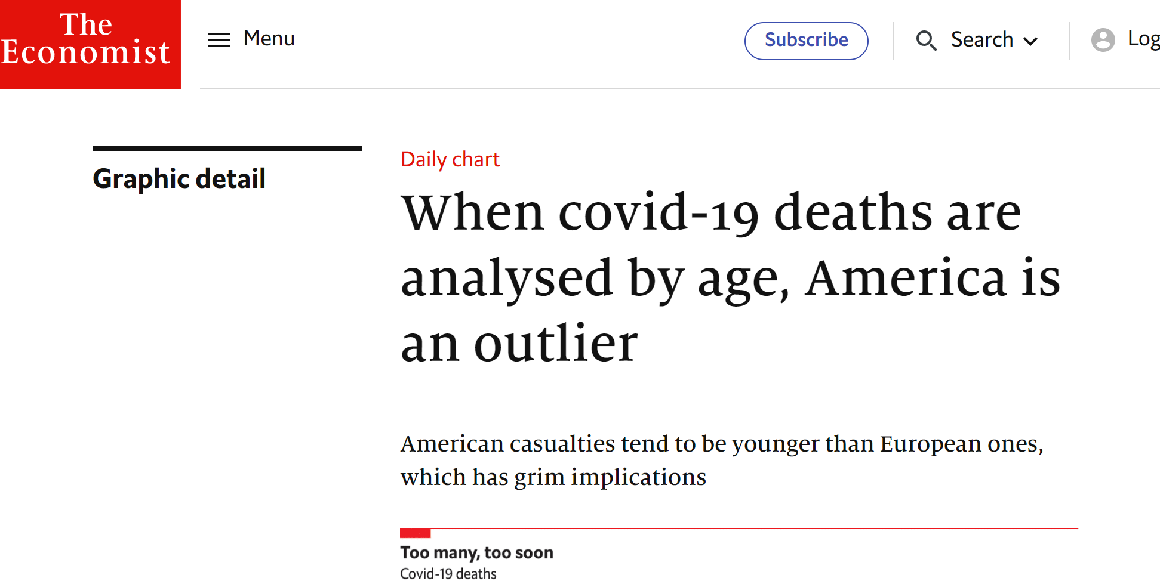Click the red chart marker rectangle
Image resolution: width=1160 pixels, height=587 pixels.
click(415, 533)
